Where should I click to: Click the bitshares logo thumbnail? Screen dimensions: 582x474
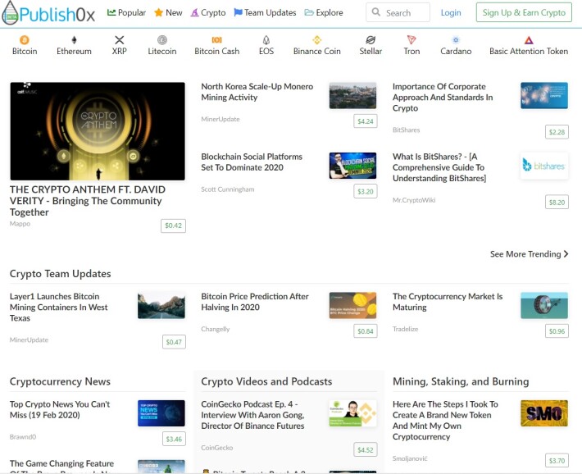tap(544, 166)
